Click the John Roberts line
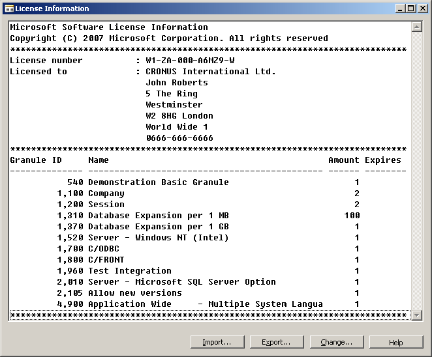Screen dimensions: 432x357 [177, 83]
